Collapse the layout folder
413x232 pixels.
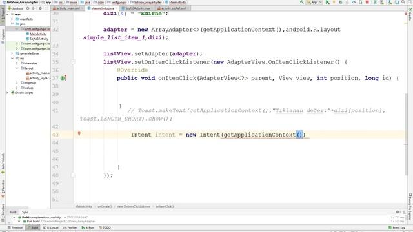click(x=17, y=68)
